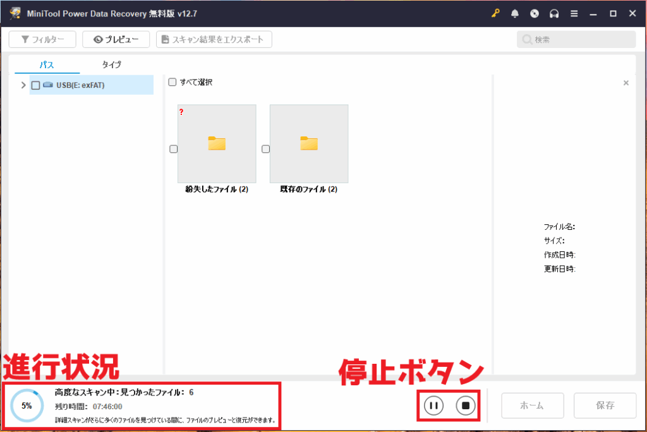Viewport: 647px width, 432px height.
Task: Open support via the headphones icon
Action: 554,14
